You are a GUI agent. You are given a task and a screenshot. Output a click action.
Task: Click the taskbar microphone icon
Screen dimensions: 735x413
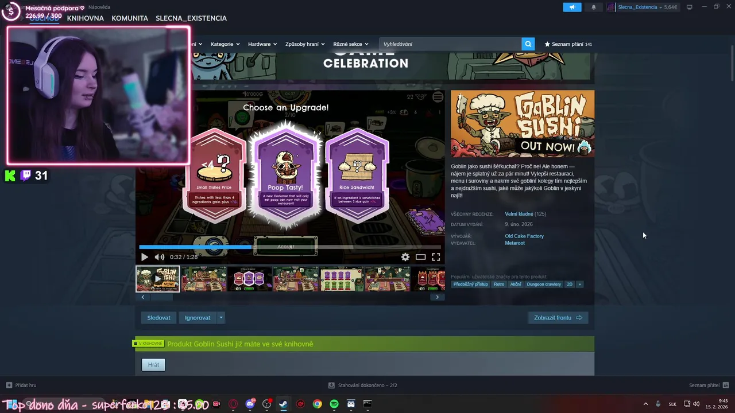coord(658,404)
